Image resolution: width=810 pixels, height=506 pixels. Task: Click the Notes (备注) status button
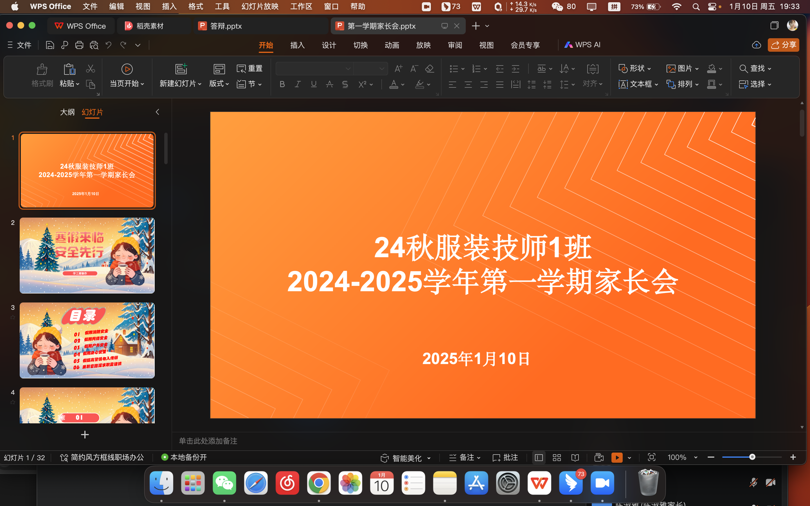[465, 457]
